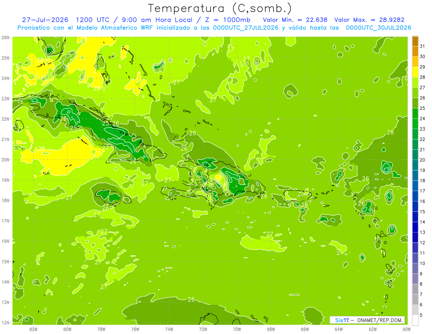Click the lime legend swatch between 27 and 28
The image size is (432, 334).
415,83
